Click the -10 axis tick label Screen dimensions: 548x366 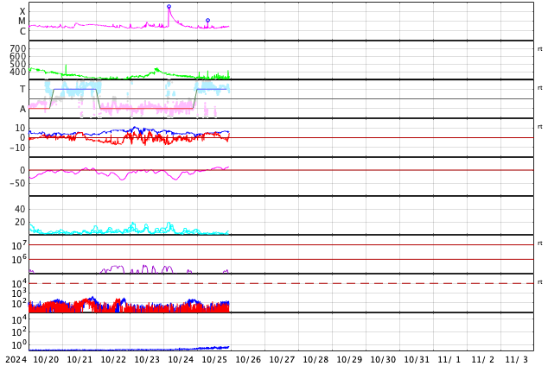pos(17,148)
